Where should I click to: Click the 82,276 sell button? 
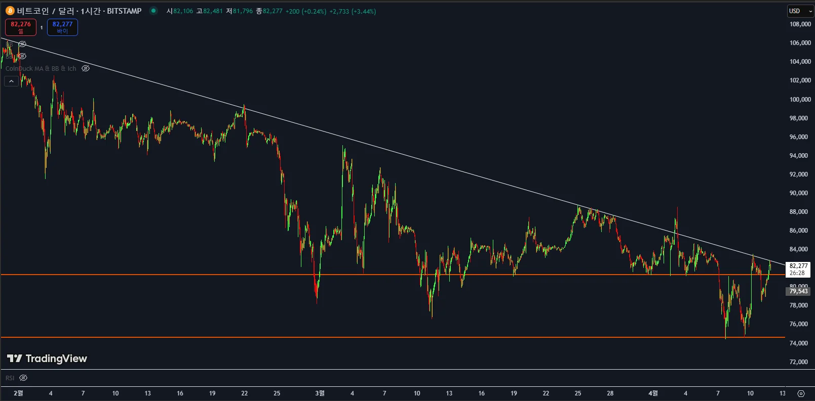(21, 27)
